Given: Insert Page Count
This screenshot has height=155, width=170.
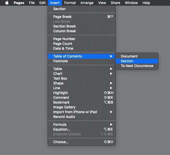Looking at the screenshot, I should click(x=82, y=44).
